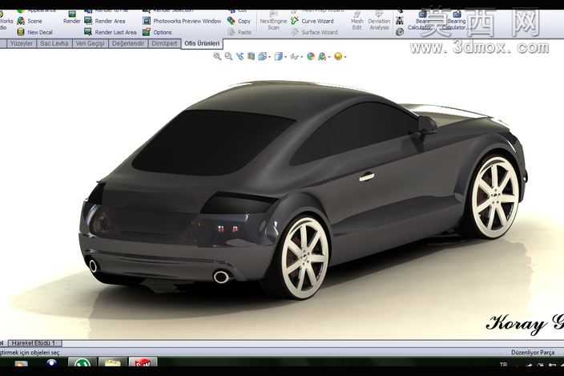Select the Ofis Ürünleri tab
This screenshot has width=564, height=376.
[x=202, y=43]
